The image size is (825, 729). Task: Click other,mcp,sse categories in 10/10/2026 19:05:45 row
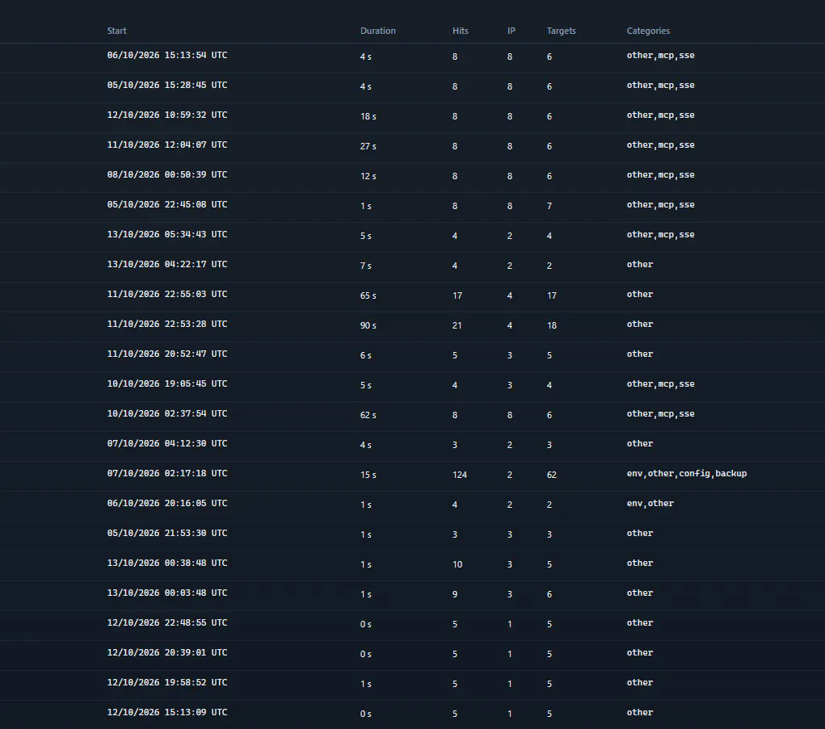[x=660, y=384]
